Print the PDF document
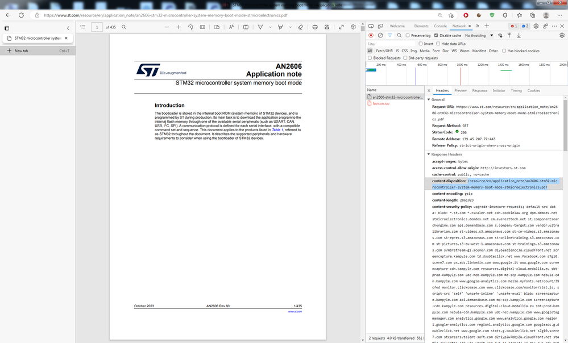 coord(315,27)
